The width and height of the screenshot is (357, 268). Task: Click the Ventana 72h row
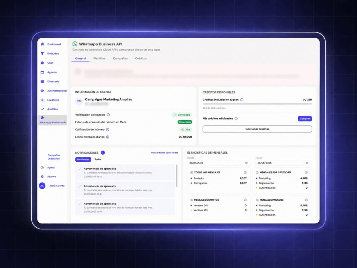point(219,210)
